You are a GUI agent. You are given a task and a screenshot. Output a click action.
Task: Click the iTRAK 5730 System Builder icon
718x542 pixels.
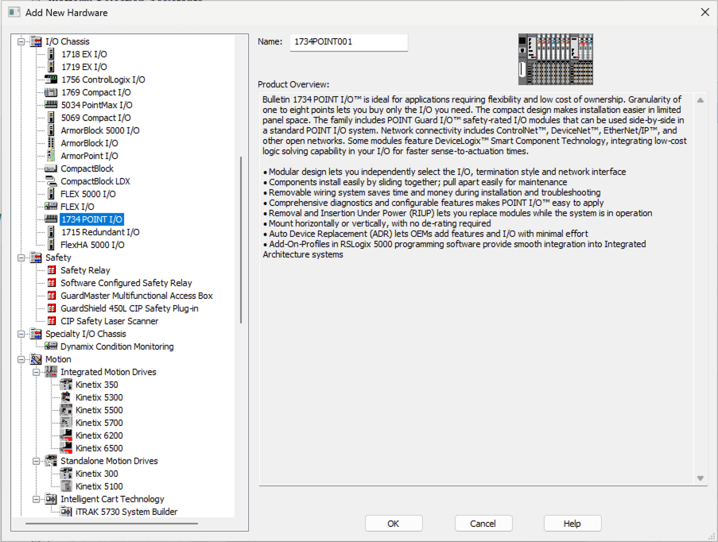pos(66,512)
